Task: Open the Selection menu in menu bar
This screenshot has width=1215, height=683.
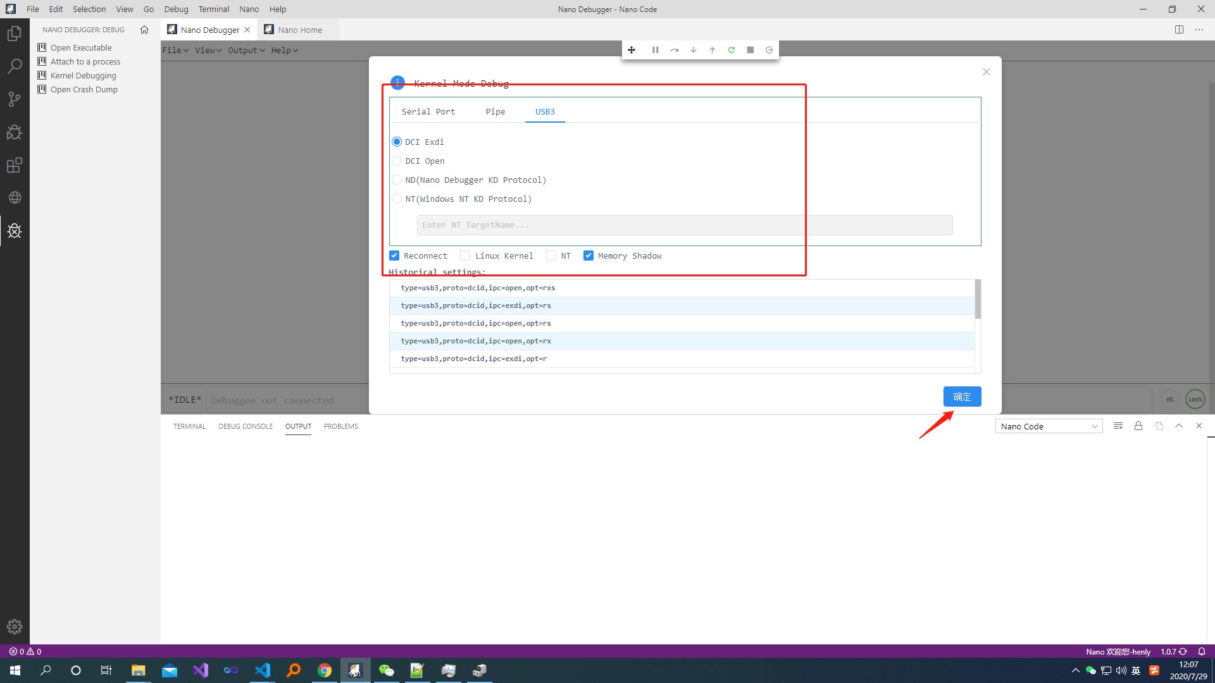Action: pos(89,9)
